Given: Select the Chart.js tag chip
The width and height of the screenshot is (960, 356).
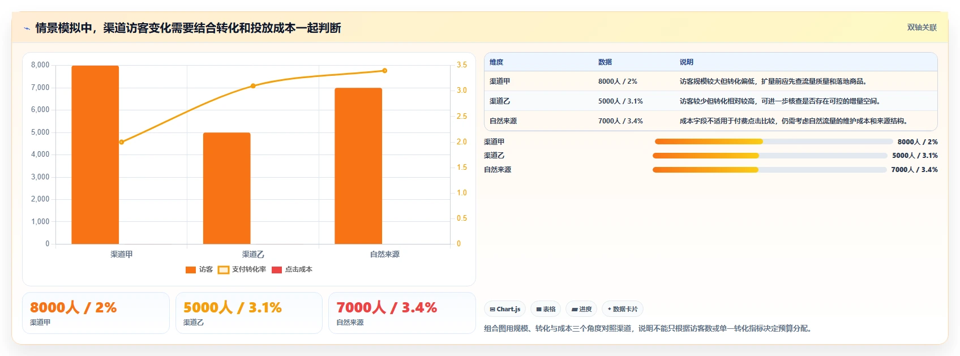Looking at the screenshot, I should pos(505,309).
